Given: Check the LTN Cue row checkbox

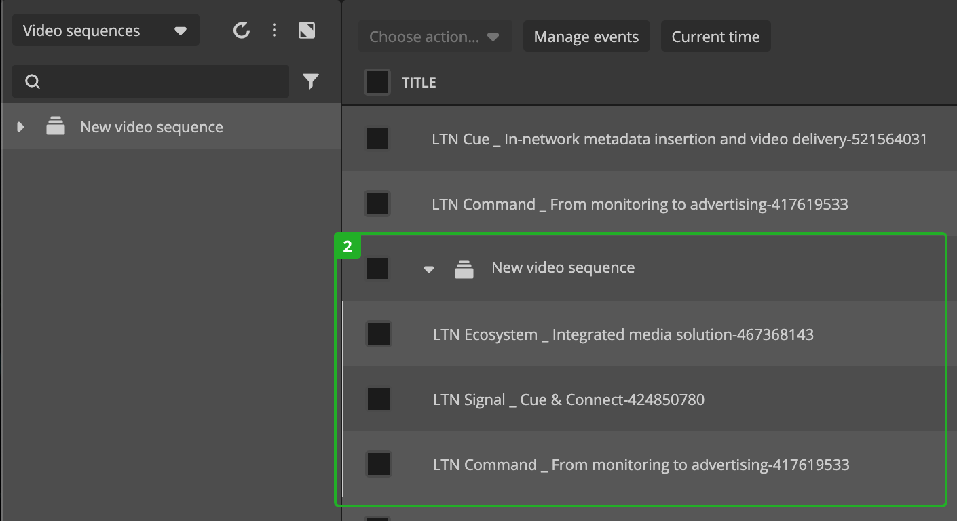Looking at the screenshot, I should tap(377, 139).
